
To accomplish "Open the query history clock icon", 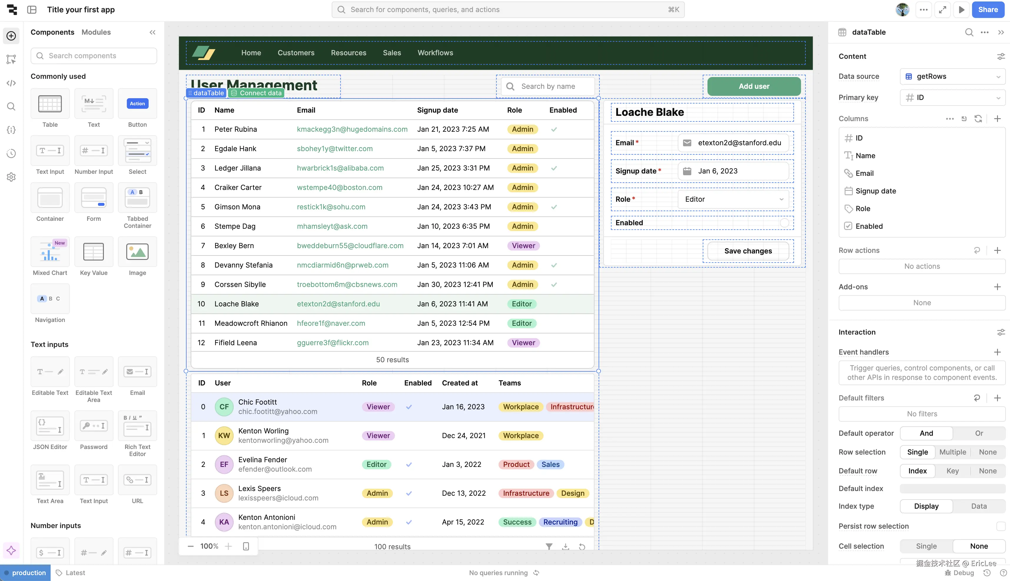I will coord(11,153).
